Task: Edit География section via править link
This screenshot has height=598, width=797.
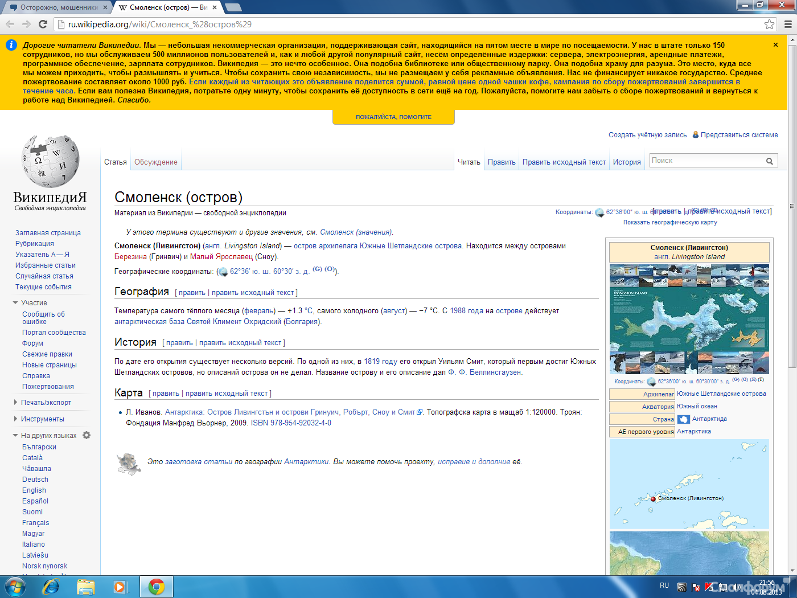Action: pyautogui.click(x=192, y=293)
